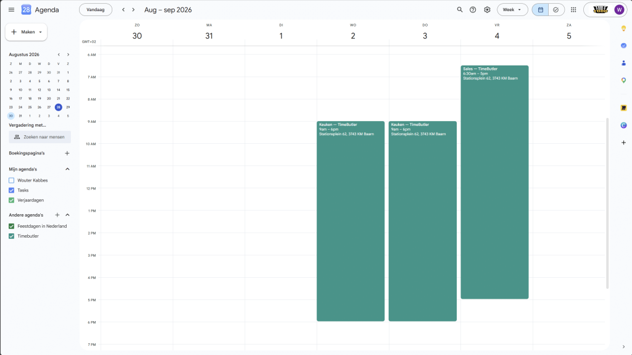Select date 15 in mini calendar
The height and width of the screenshot is (355, 632).
68,90
